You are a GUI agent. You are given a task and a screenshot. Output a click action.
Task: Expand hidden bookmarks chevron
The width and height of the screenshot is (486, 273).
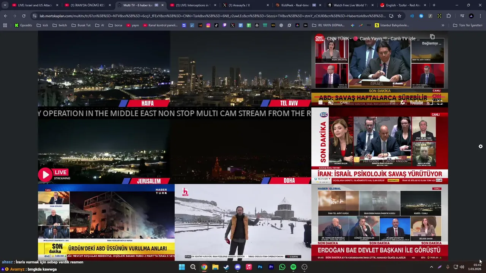(443, 25)
